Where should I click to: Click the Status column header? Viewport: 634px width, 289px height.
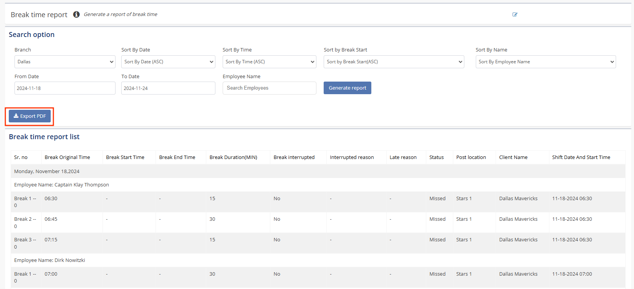click(x=436, y=157)
